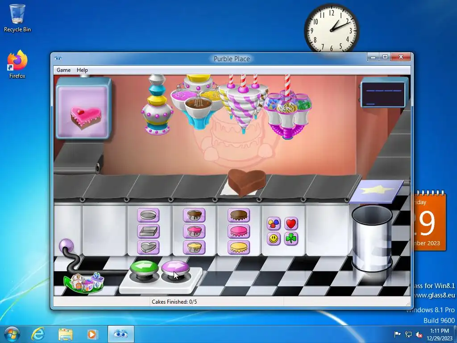Image resolution: width=457 pixels, height=343 pixels.
Task: Select the square cake pan button
Action: click(x=148, y=231)
